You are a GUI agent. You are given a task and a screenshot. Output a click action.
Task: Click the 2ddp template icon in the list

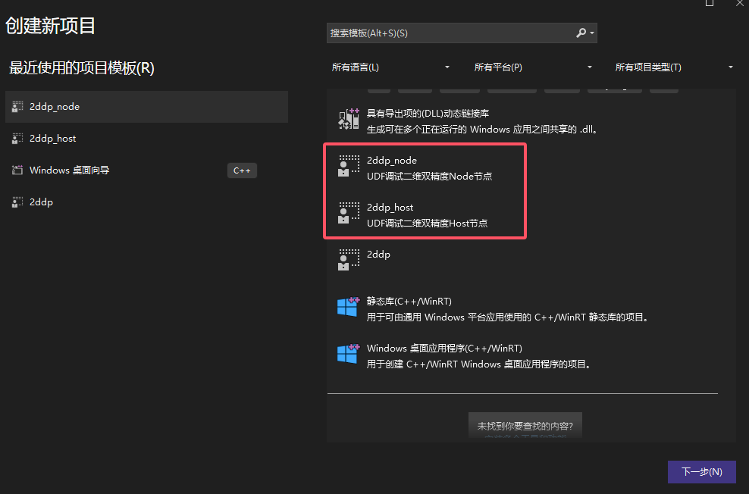[x=347, y=260]
